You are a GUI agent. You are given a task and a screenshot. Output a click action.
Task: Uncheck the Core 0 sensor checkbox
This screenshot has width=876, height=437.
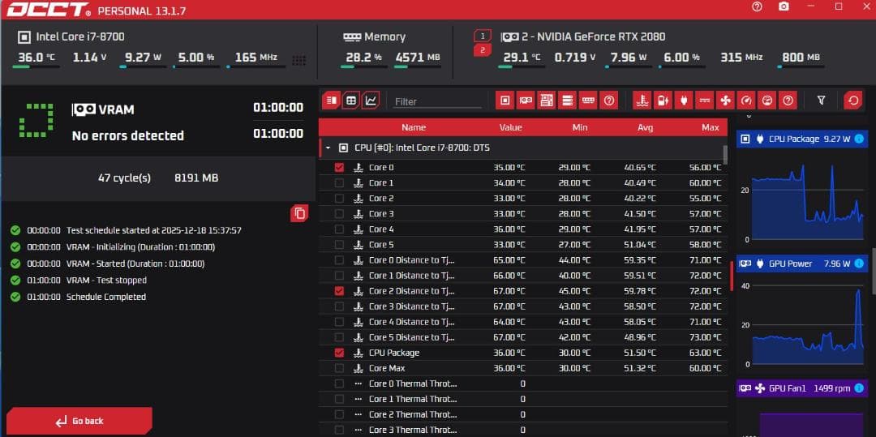click(339, 168)
